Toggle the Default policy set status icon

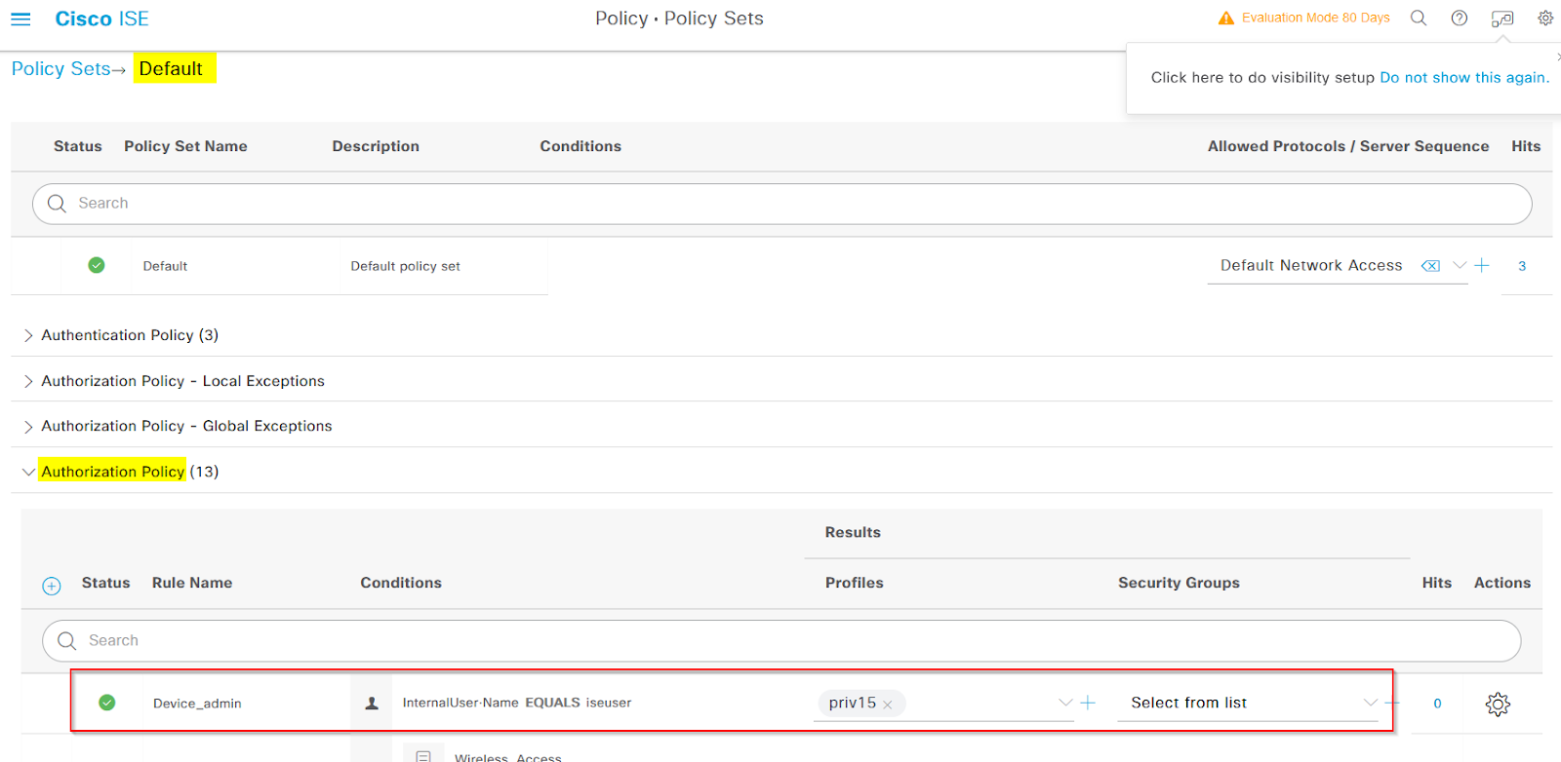click(x=97, y=265)
